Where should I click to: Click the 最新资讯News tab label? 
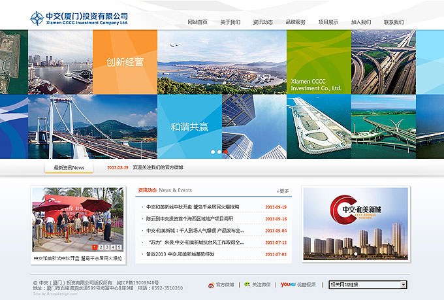(x=69, y=168)
